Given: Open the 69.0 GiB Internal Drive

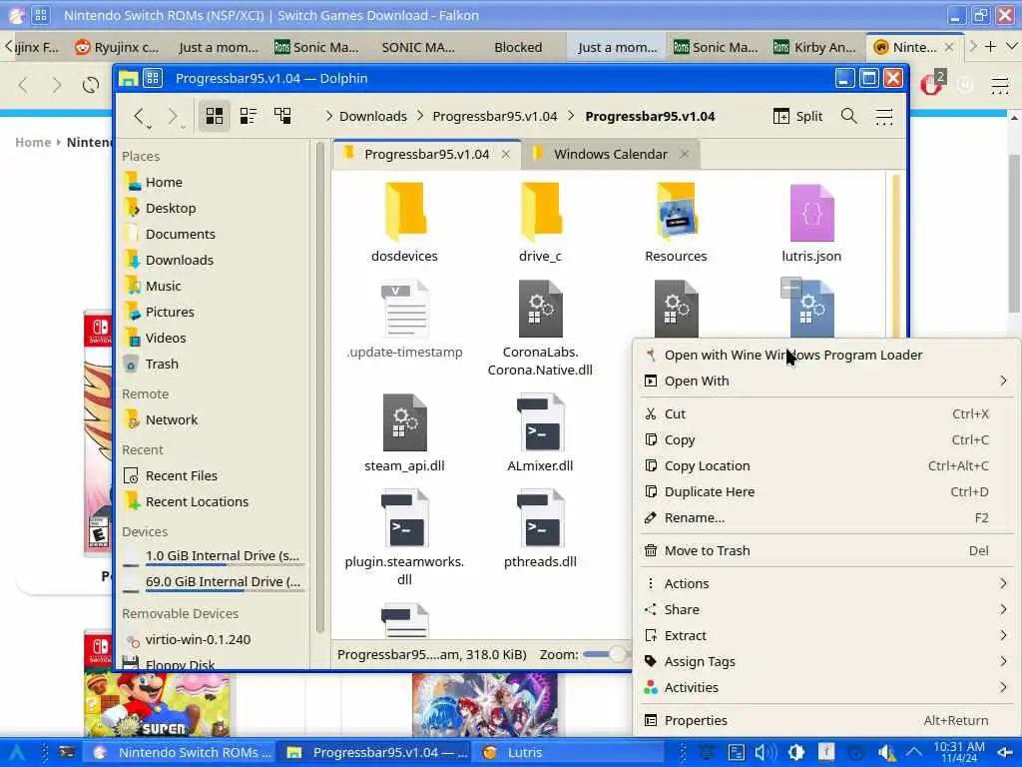Looking at the screenshot, I should pyautogui.click(x=214, y=582).
